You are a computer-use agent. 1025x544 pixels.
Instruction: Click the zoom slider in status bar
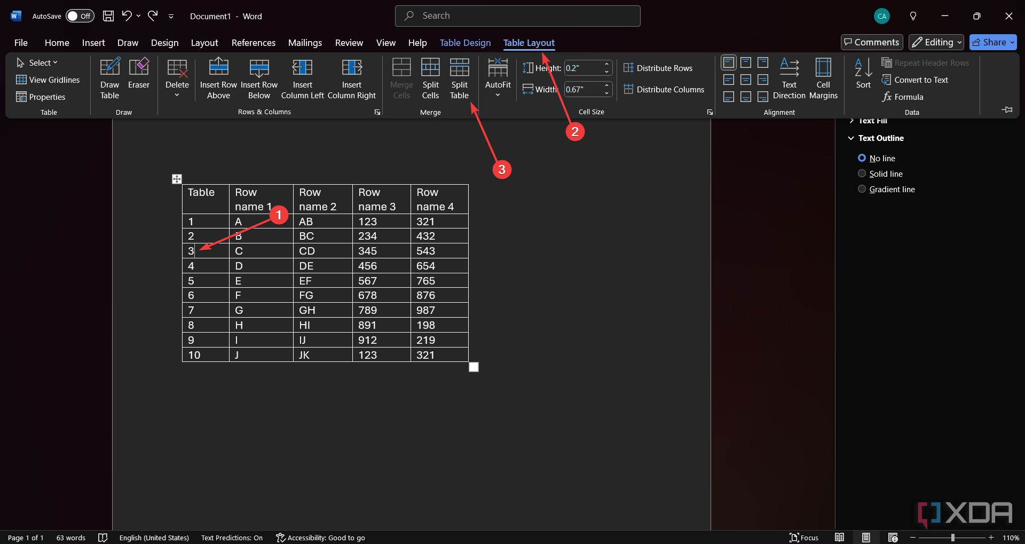pos(952,538)
